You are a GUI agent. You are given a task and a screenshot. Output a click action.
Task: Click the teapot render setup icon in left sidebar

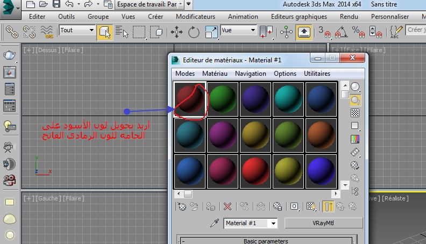[10, 55]
